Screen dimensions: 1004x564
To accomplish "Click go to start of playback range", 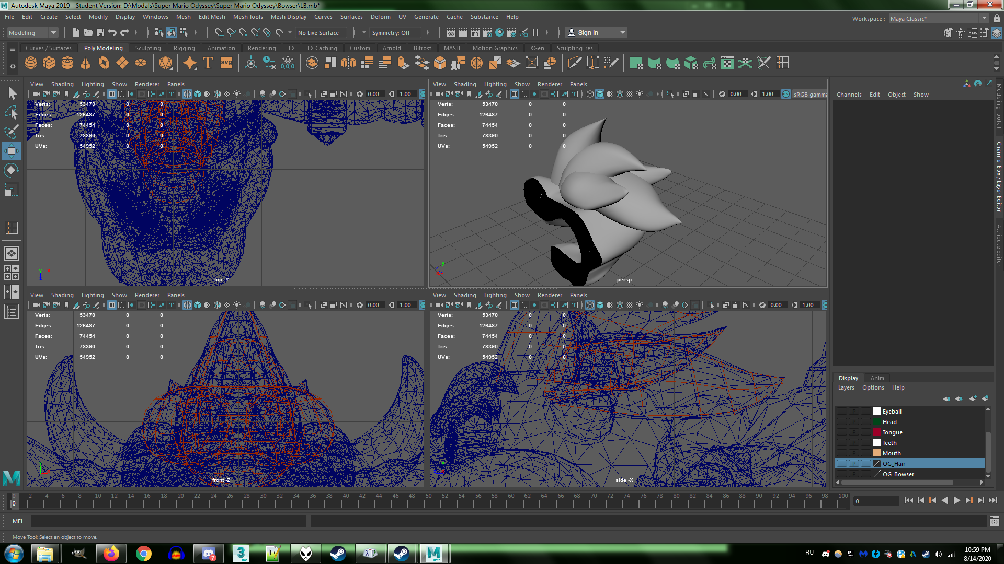I will point(908,500).
